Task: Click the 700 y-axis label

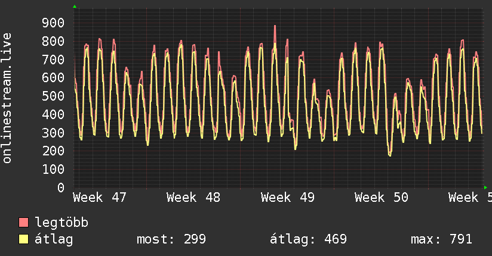Action: 53,60
